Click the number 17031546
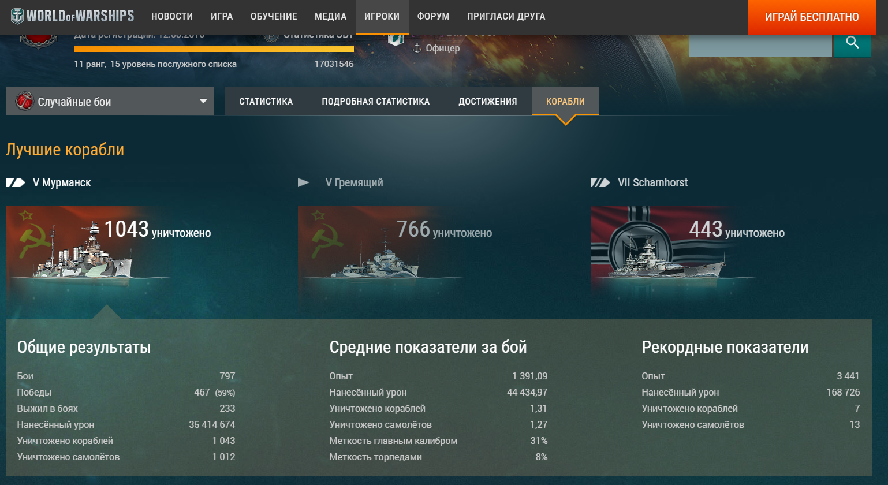The image size is (888, 485). [334, 64]
